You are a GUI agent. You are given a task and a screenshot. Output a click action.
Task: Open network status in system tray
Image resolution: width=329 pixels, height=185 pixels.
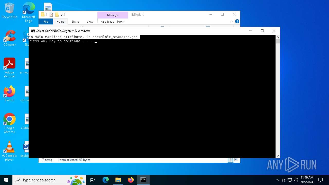(x=290, y=180)
